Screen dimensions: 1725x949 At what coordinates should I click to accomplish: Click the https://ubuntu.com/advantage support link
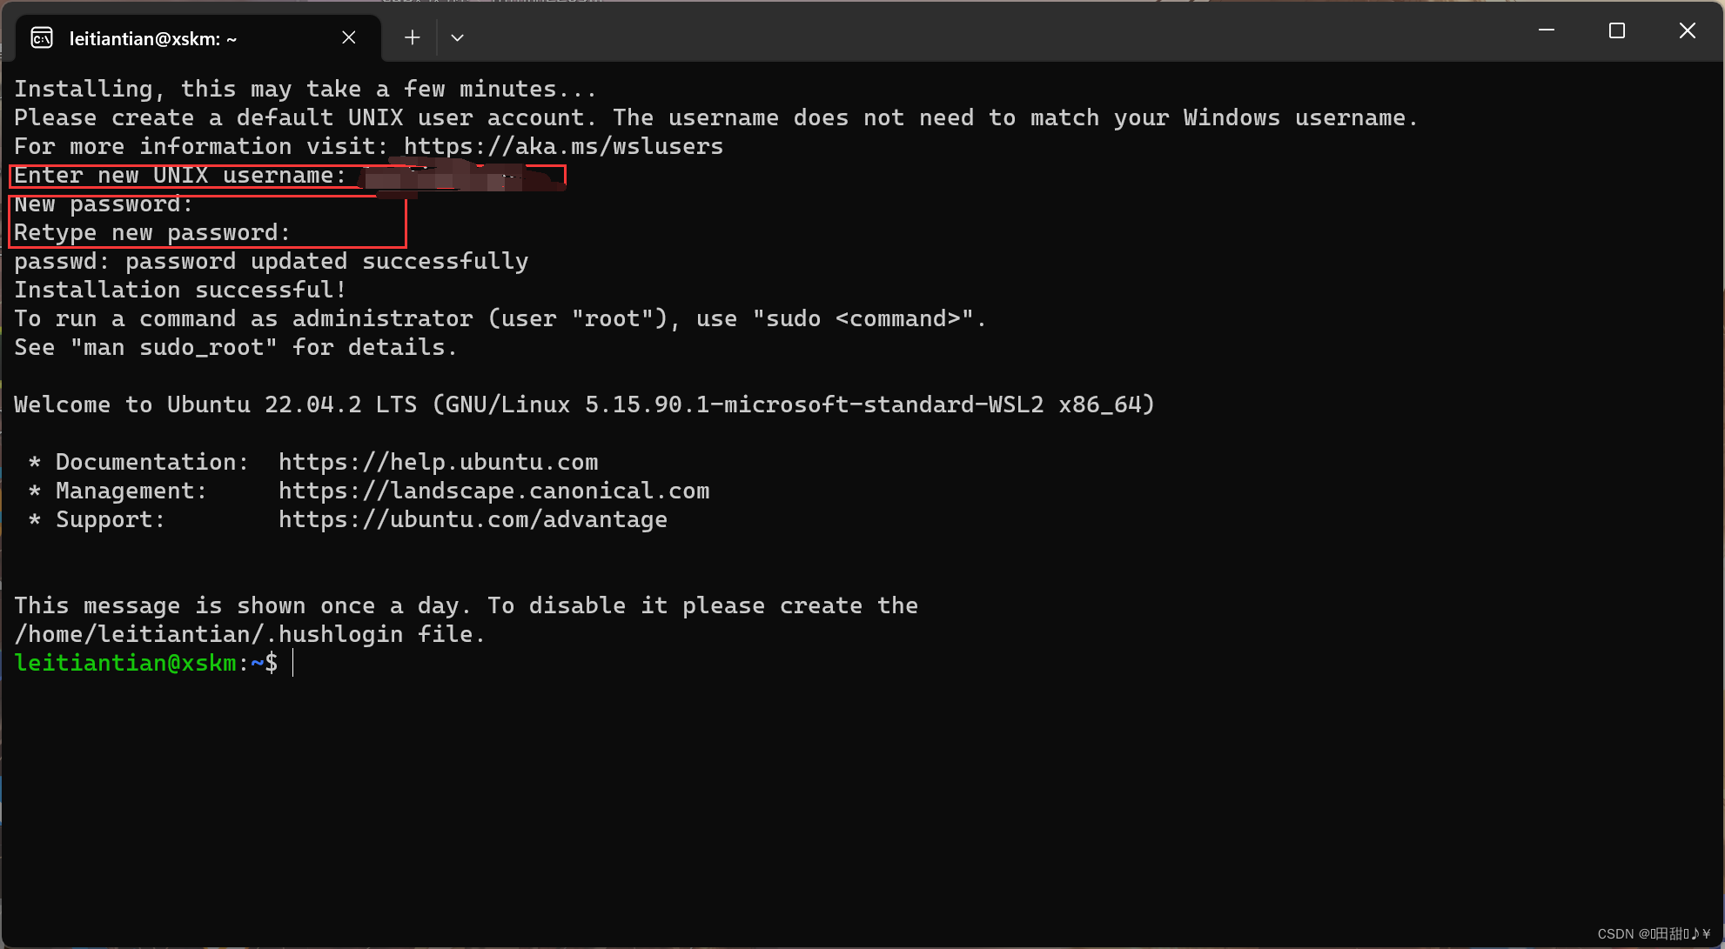click(x=473, y=519)
